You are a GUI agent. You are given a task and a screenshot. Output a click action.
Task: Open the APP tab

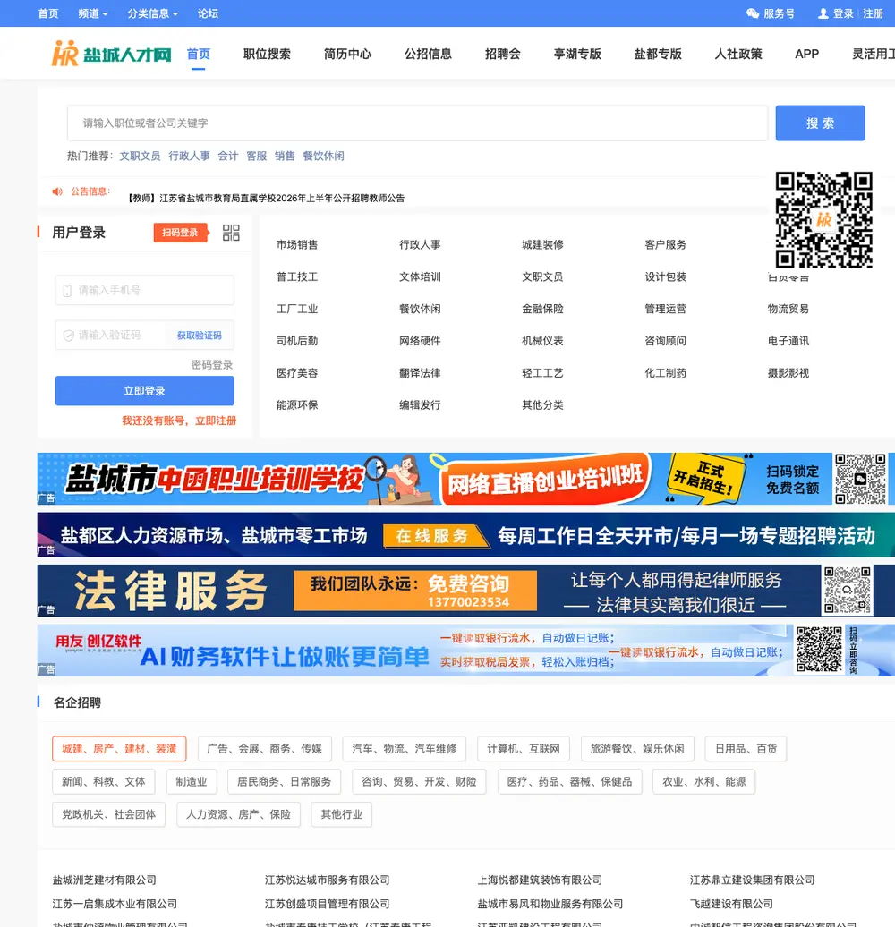(x=807, y=54)
